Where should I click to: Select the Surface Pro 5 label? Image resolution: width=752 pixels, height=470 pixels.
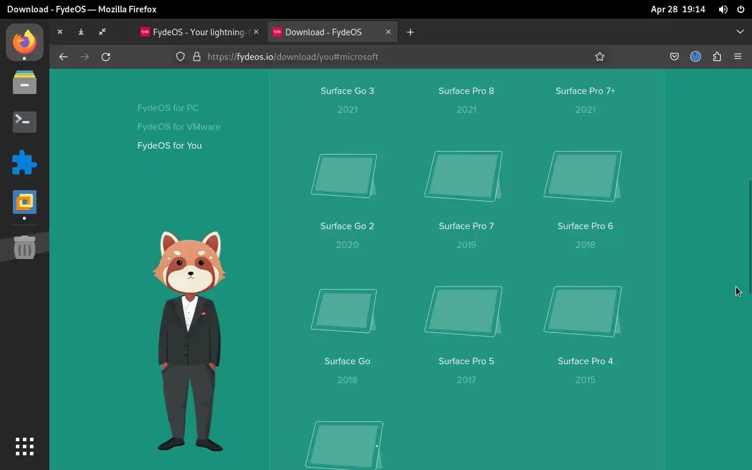point(466,361)
